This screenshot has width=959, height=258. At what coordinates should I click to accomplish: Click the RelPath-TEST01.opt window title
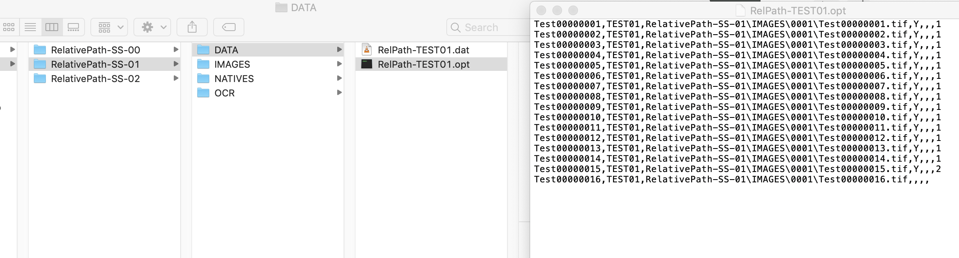coord(798,11)
